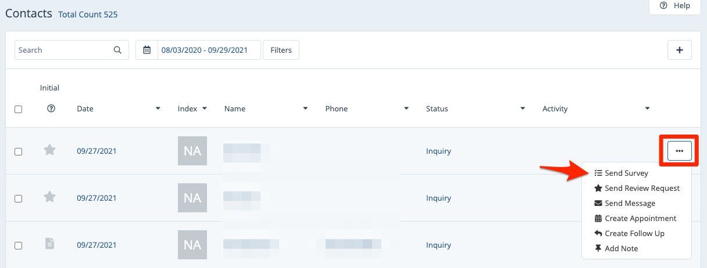Image resolution: width=707 pixels, height=268 pixels.
Task: Click into the Search input field
Action: pos(61,50)
